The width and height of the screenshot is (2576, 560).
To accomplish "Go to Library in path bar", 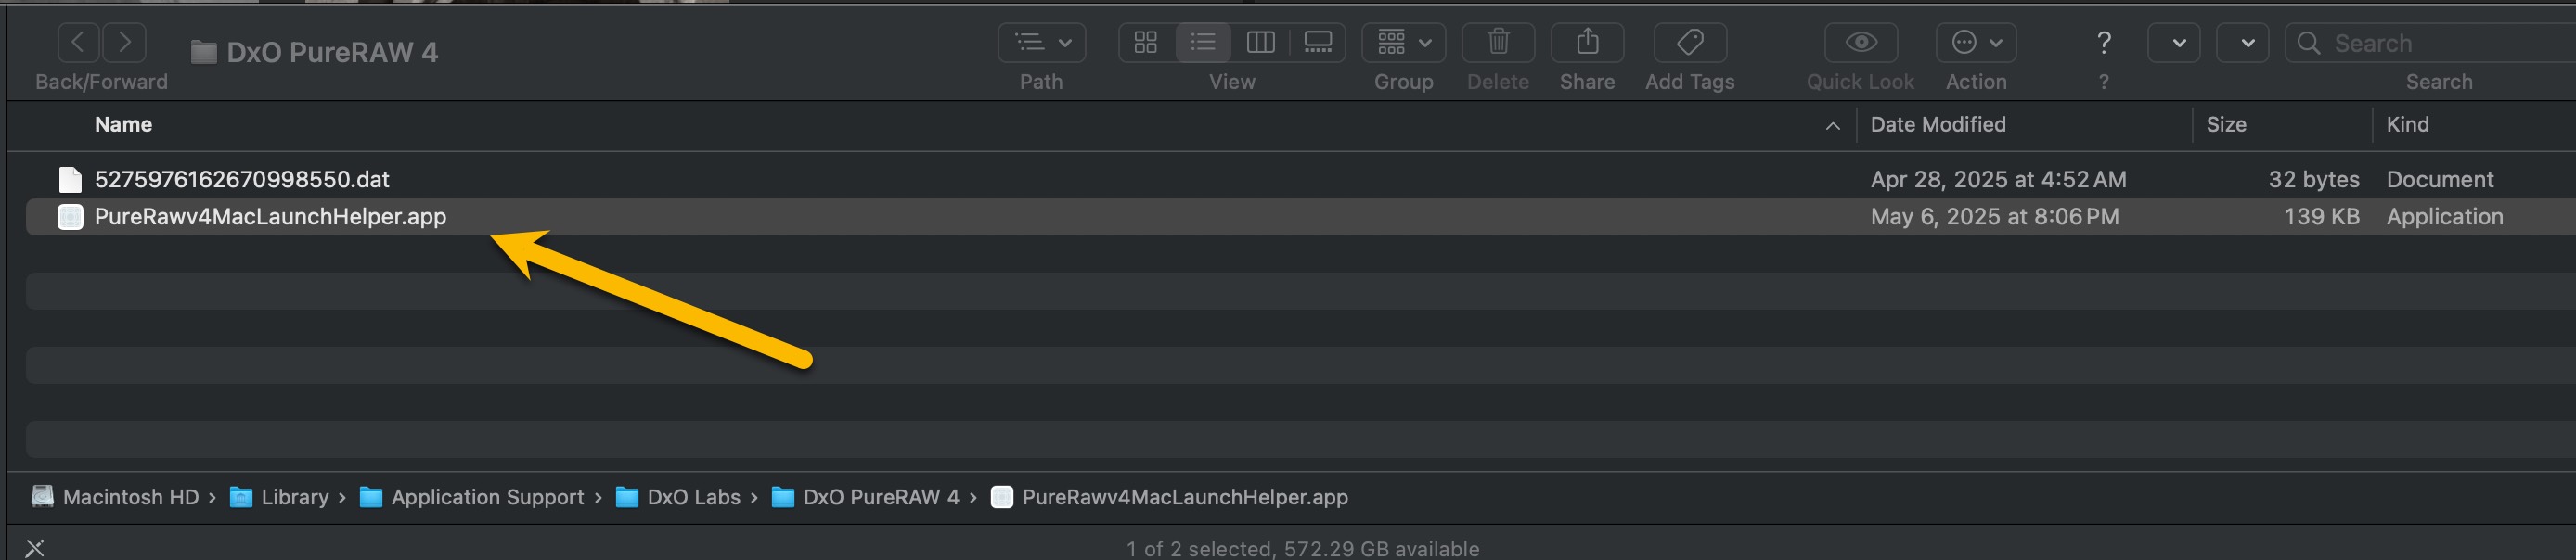I will [279, 497].
